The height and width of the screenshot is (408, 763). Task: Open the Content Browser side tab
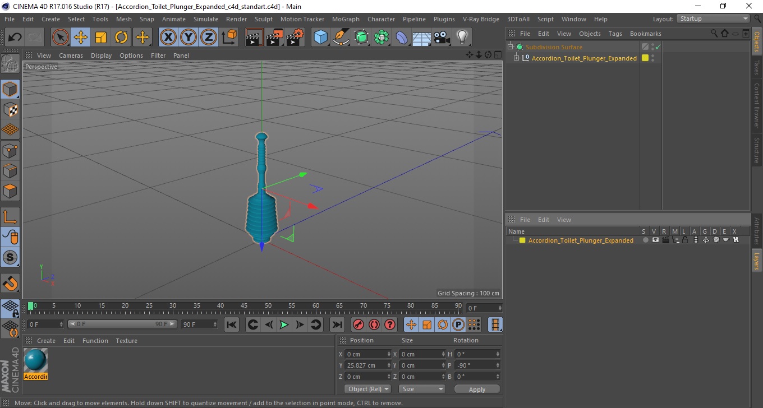pyautogui.click(x=757, y=106)
